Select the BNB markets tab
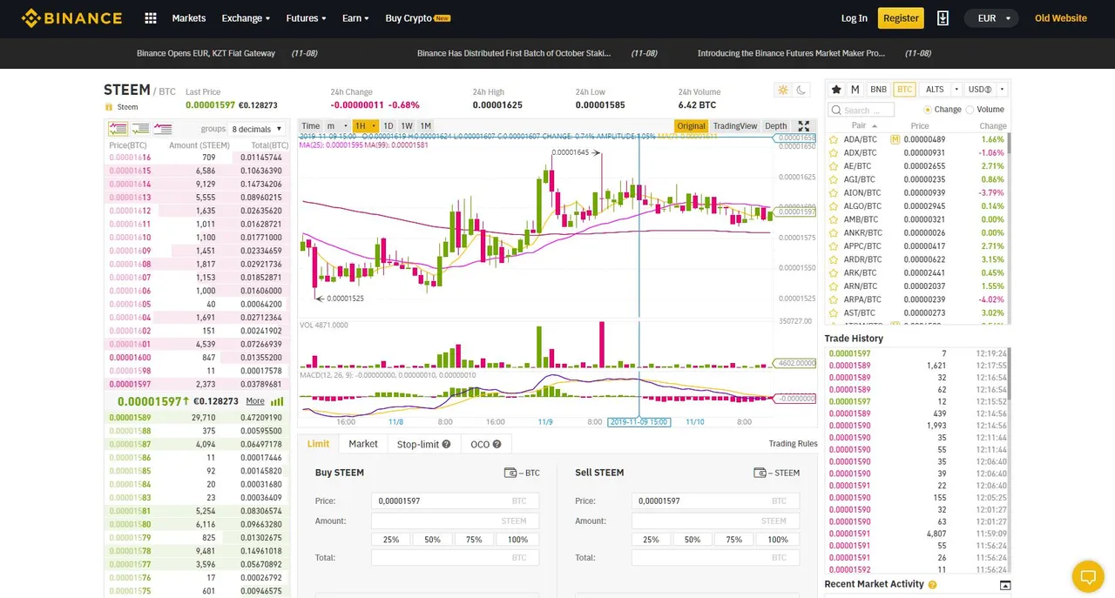 tap(878, 90)
